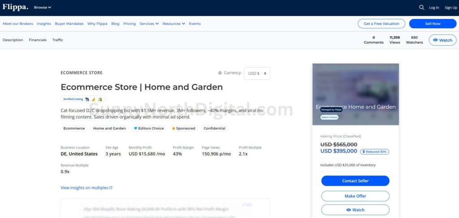Click the Editors Choice diamond tag
The height and width of the screenshot is (218, 459).
coord(149,128)
